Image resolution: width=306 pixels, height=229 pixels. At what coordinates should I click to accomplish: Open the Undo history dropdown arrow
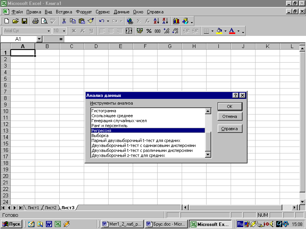(x=108, y=21)
